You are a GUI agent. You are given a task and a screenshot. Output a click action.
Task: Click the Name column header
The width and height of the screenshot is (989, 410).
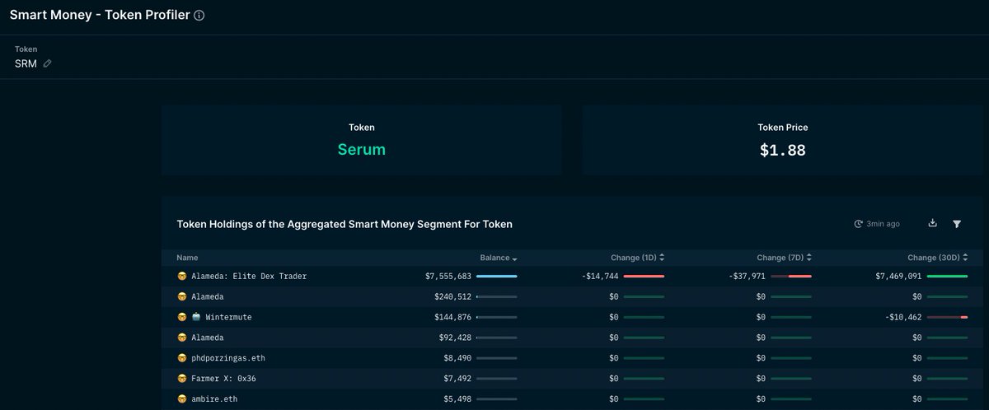coord(187,258)
